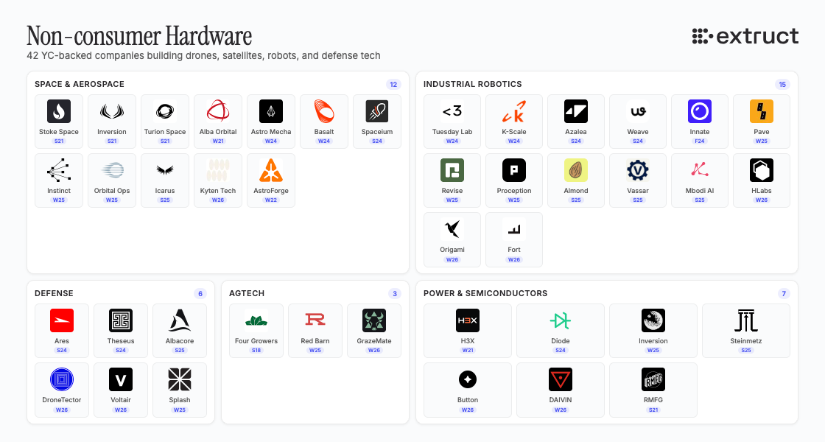Select the Power & Semiconductors section heading
This screenshot has height=442, width=825.
[x=485, y=293]
